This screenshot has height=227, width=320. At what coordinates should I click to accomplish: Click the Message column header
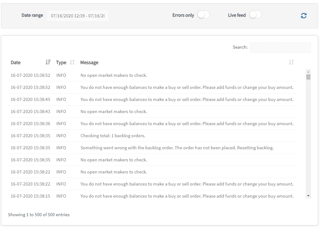click(89, 63)
